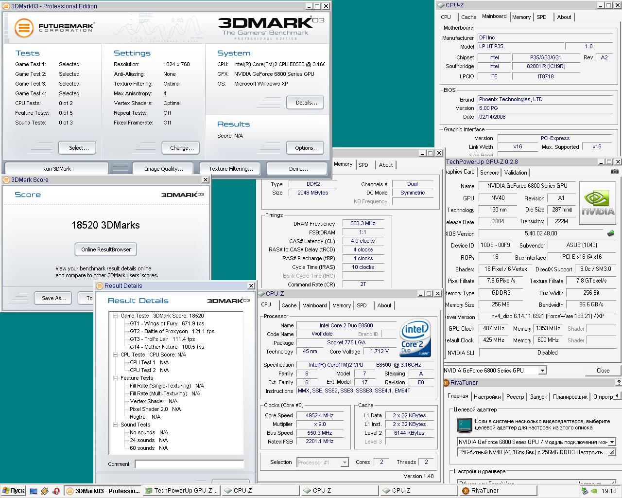The height and width of the screenshot is (498, 622).
Task: Open the About tab in Memory CPU-Z
Action: [386, 165]
